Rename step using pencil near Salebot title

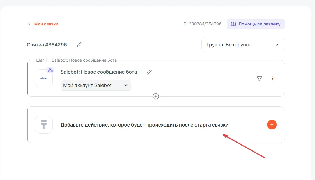149,72
